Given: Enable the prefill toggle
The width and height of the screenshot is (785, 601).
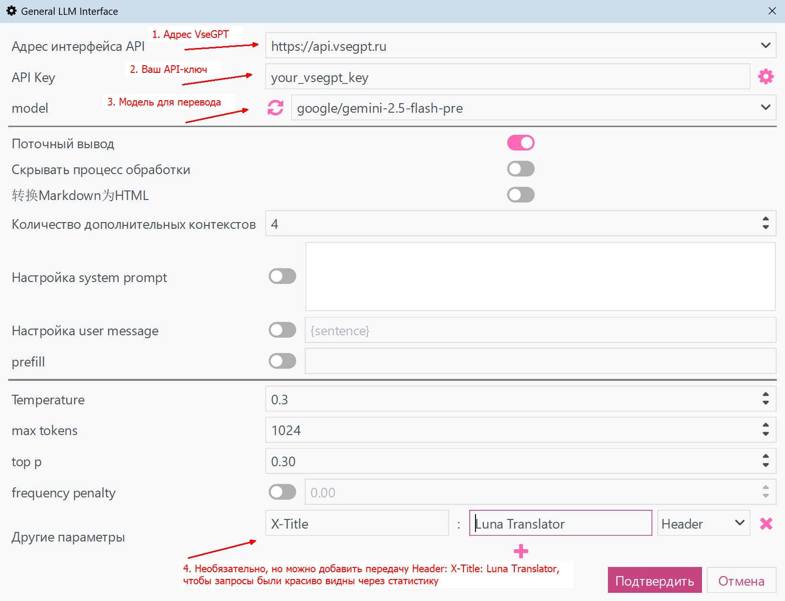Looking at the screenshot, I should [282, 361].
